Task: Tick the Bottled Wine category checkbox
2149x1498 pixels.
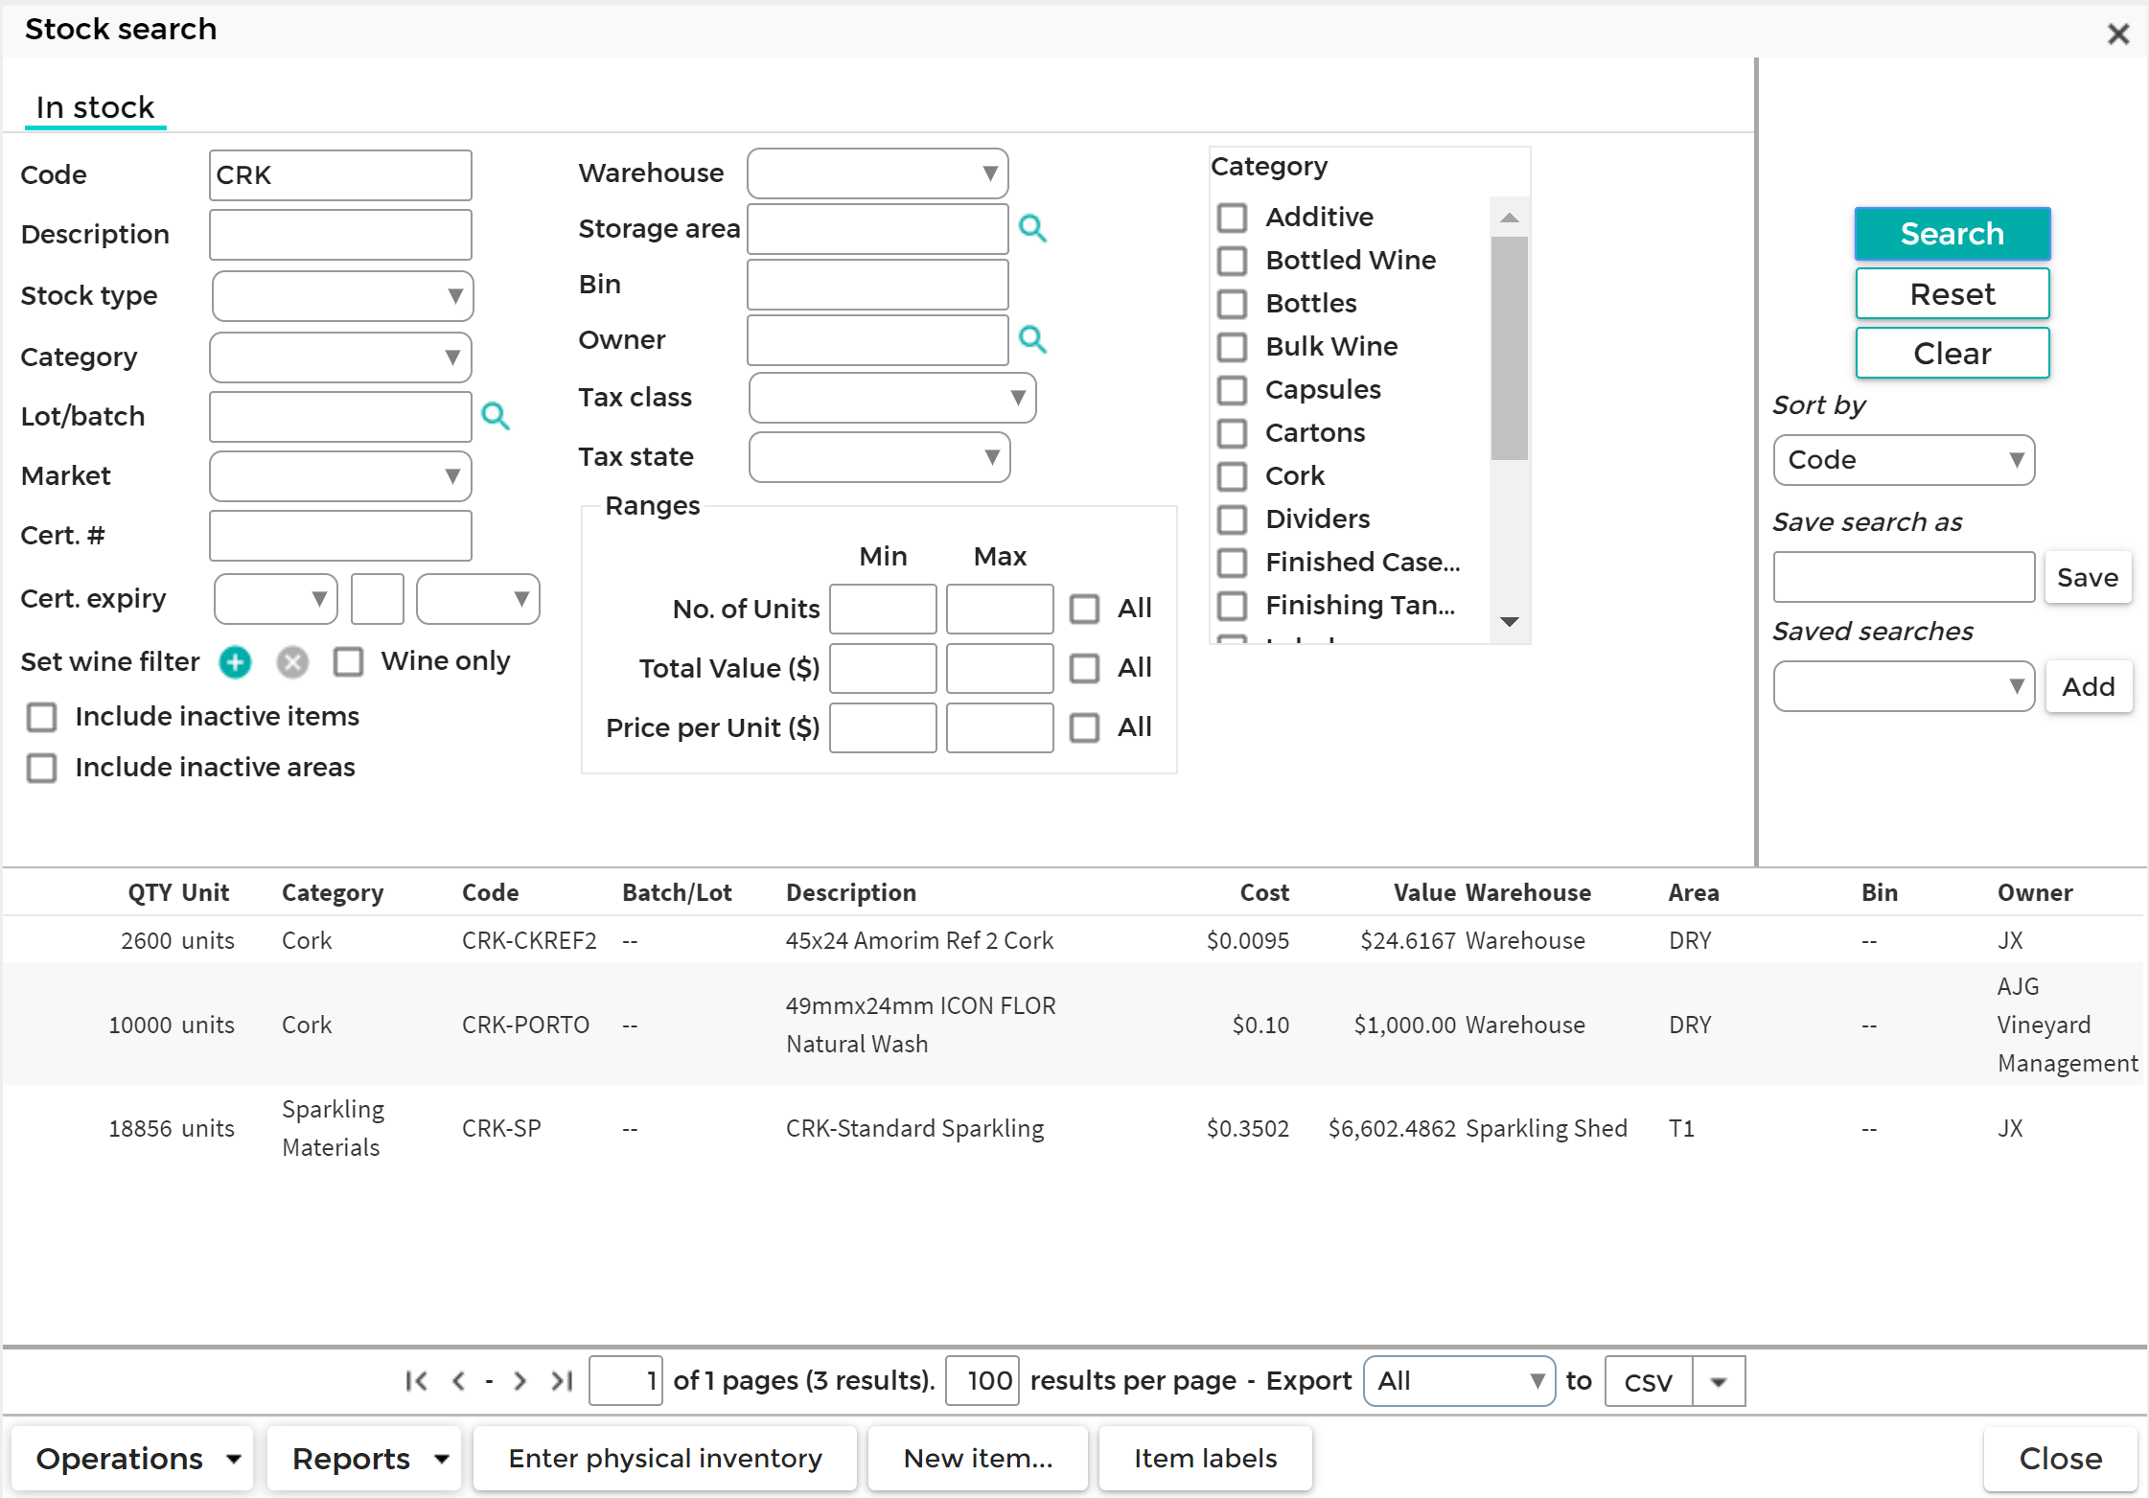Action: click(1232, 261)
